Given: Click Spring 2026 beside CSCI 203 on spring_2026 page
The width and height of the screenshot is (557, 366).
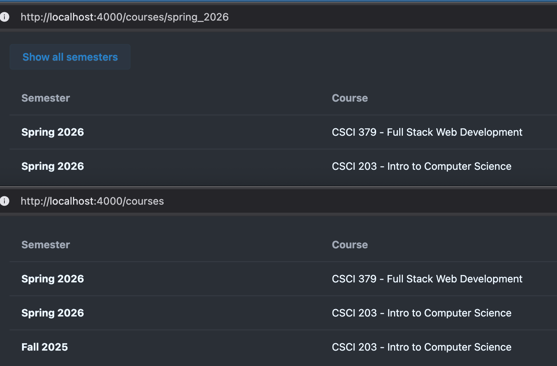Looking at the screenshot, I should [x=52, y=166].
